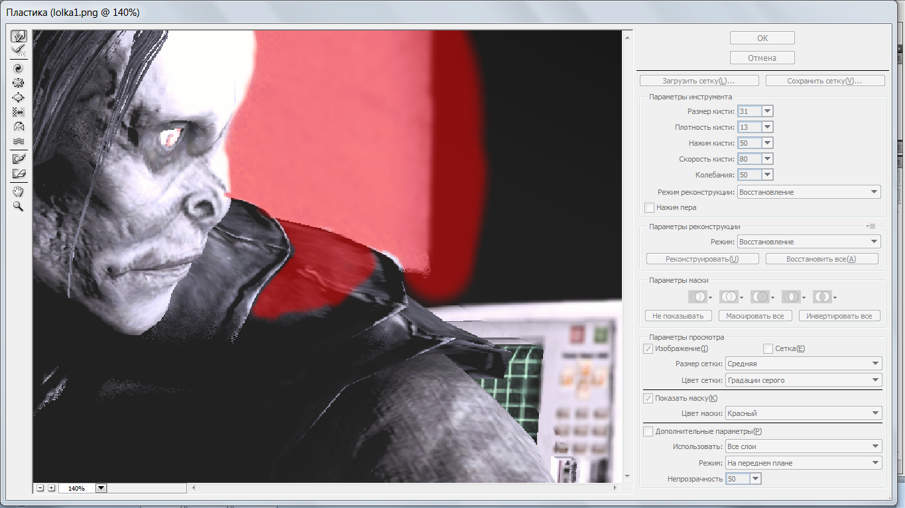The height and width of the screenshot is (508, 905).
Task: Select the Bloat tool
Action: (19, 97)
